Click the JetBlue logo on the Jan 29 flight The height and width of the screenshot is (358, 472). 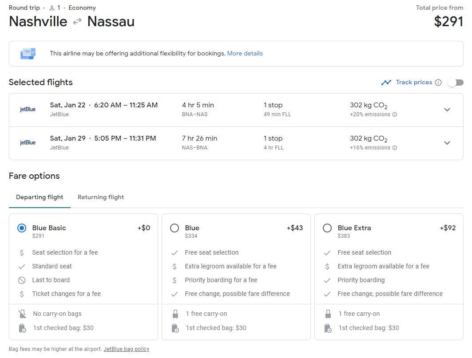(28, 143)
